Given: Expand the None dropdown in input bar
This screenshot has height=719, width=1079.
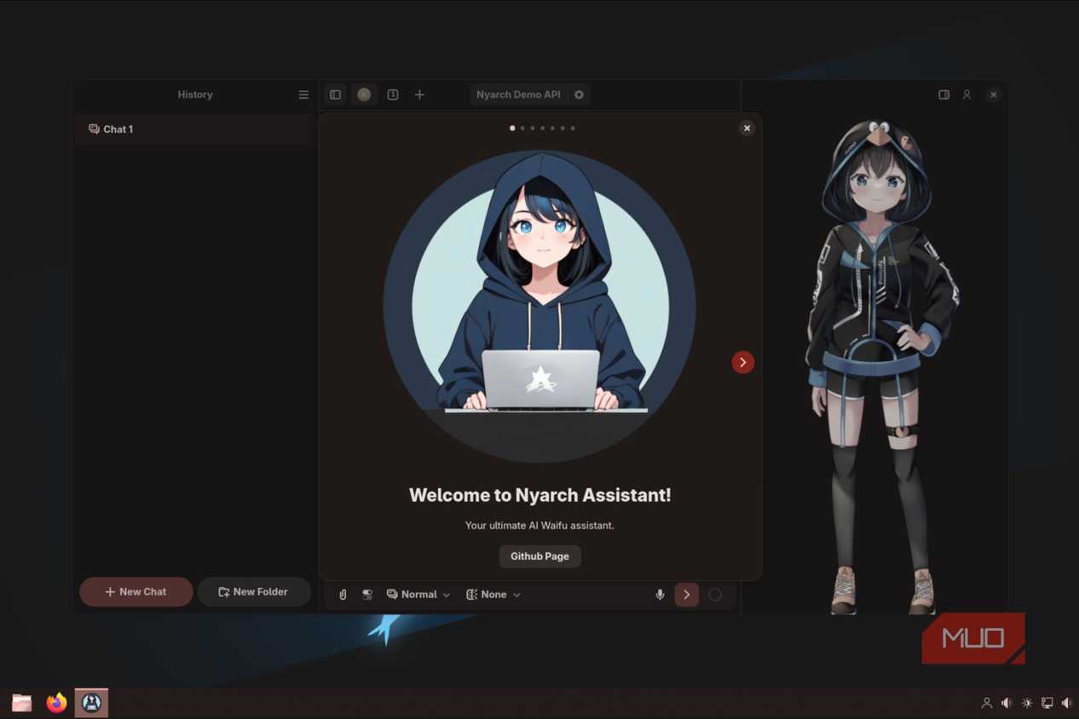Looking at the screenshot, I should pos(493,595).
